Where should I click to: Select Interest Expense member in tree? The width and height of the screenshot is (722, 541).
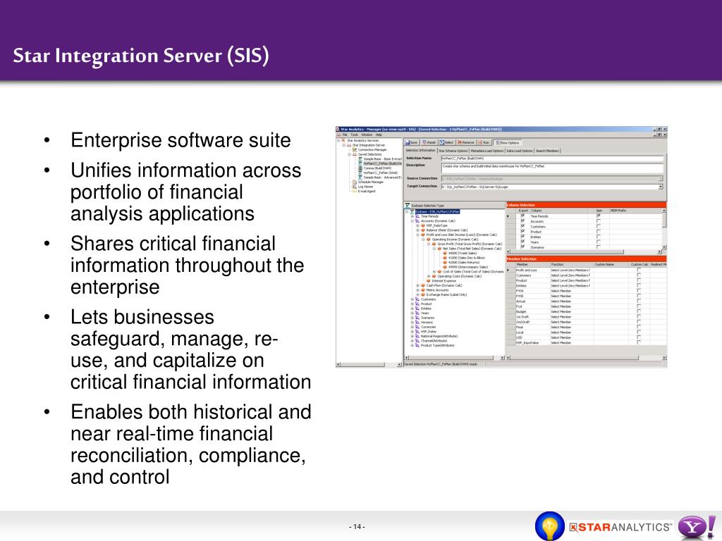[443, 280]
